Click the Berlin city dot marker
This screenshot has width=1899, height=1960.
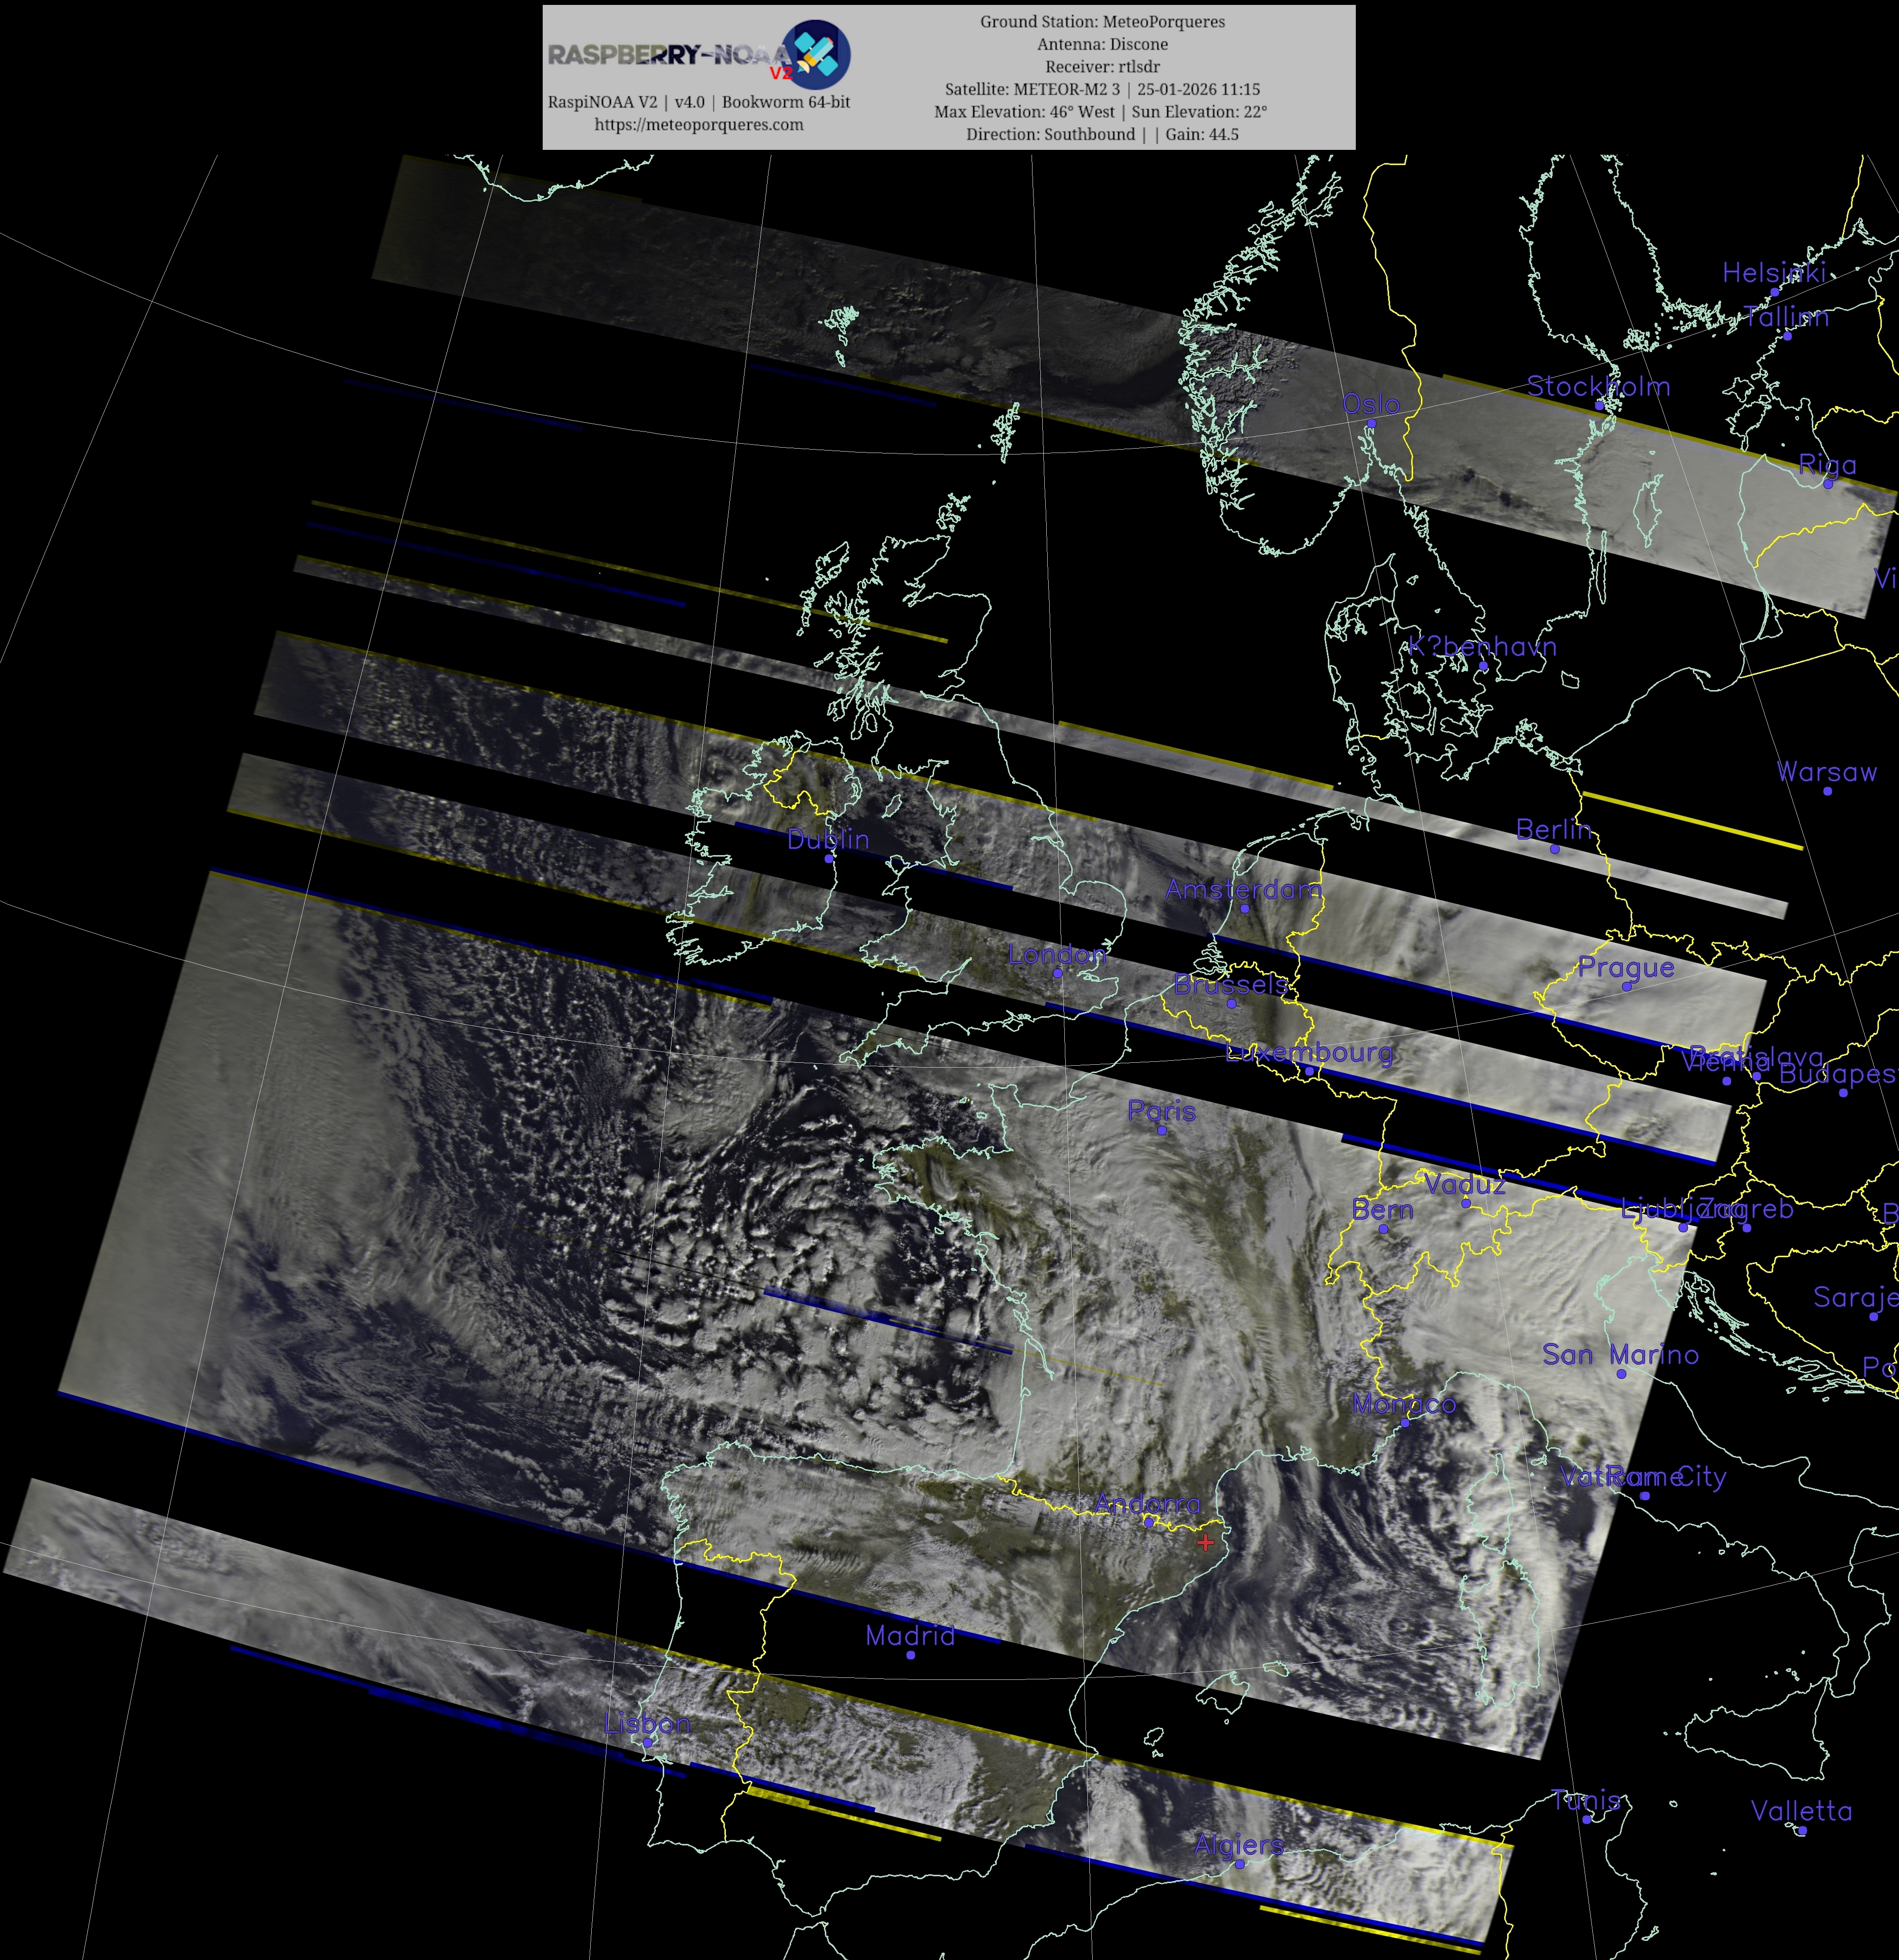coord(1554,849)
